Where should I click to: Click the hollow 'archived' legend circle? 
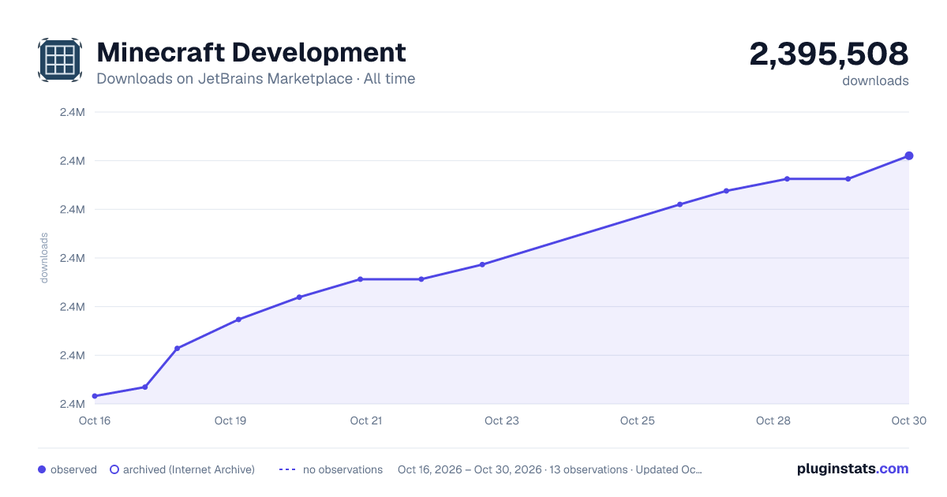coord(114,469)
